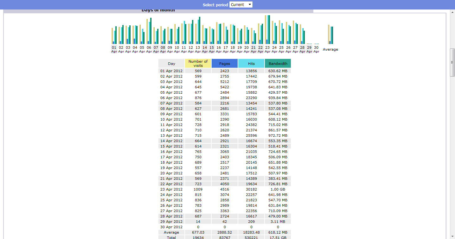Screen dimensions: 455x239
Task: Click bandwidth 972.72 MB for 13 Apr
Action: click(278, 135)
